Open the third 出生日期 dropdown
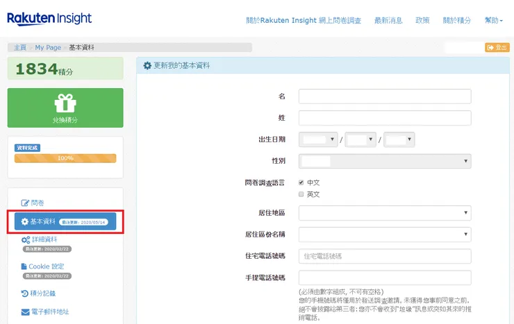Viewport: 514px width, 324px height. [399, 139]
